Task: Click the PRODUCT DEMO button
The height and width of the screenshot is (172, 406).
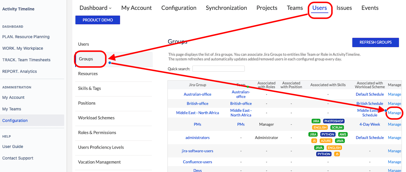Action: 98,20
